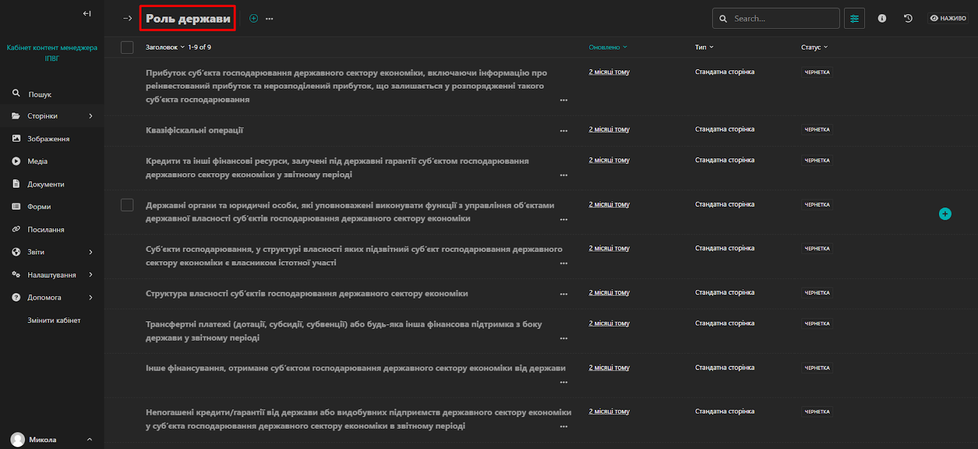Viewport: 978px width, 449px height.
Task: Open the three-dots menu beside the title
Action: 270,19
